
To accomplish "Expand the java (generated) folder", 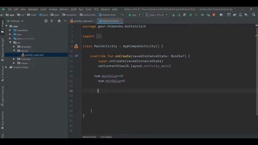I will 10,39.
